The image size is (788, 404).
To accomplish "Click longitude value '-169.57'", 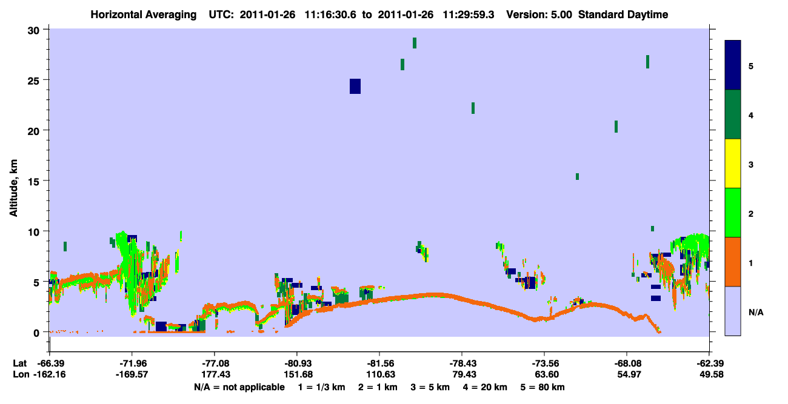I will point(132,374).
